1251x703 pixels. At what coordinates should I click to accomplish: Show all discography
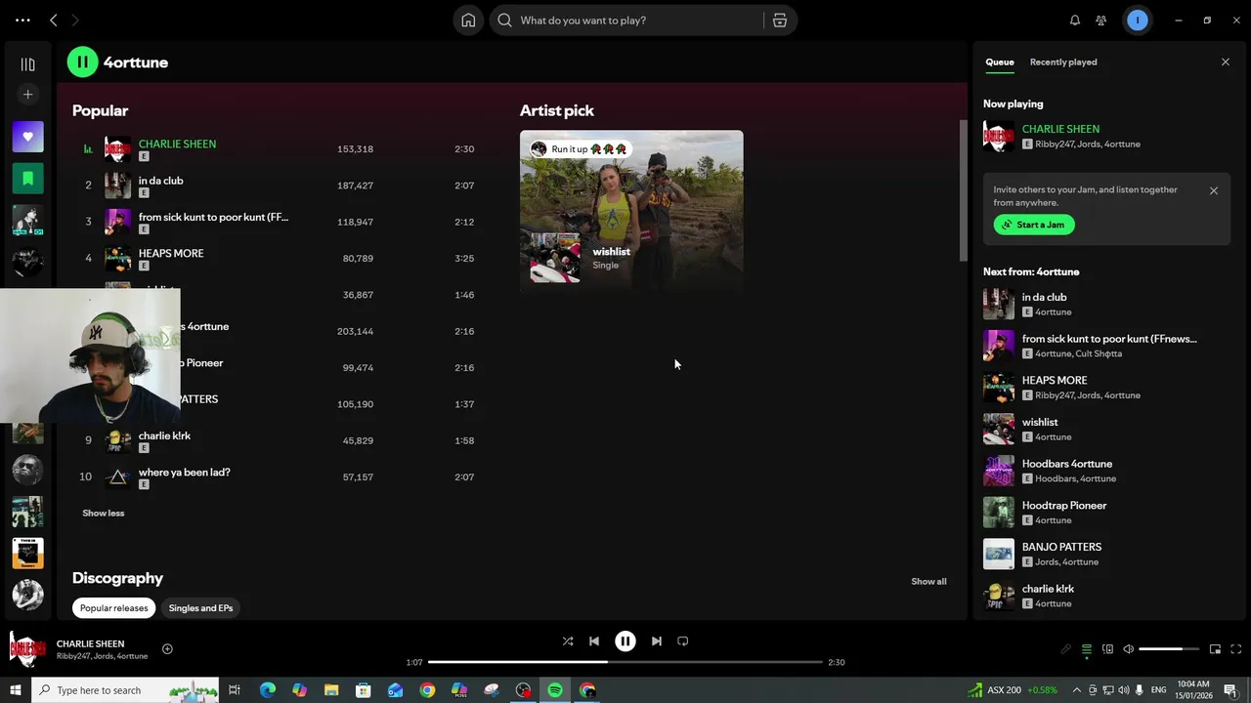point(928,582)
